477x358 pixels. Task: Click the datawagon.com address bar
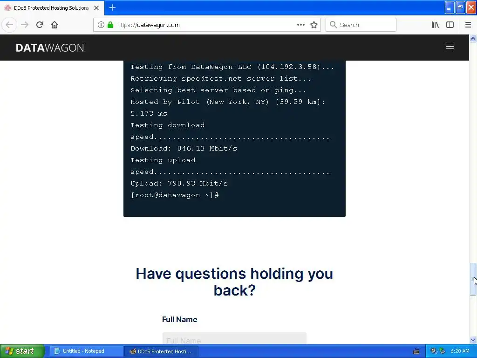[x=207, y=25]
